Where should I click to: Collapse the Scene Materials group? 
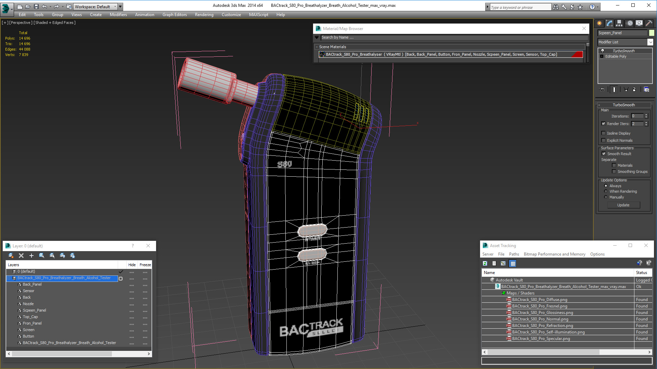[317, 47]
